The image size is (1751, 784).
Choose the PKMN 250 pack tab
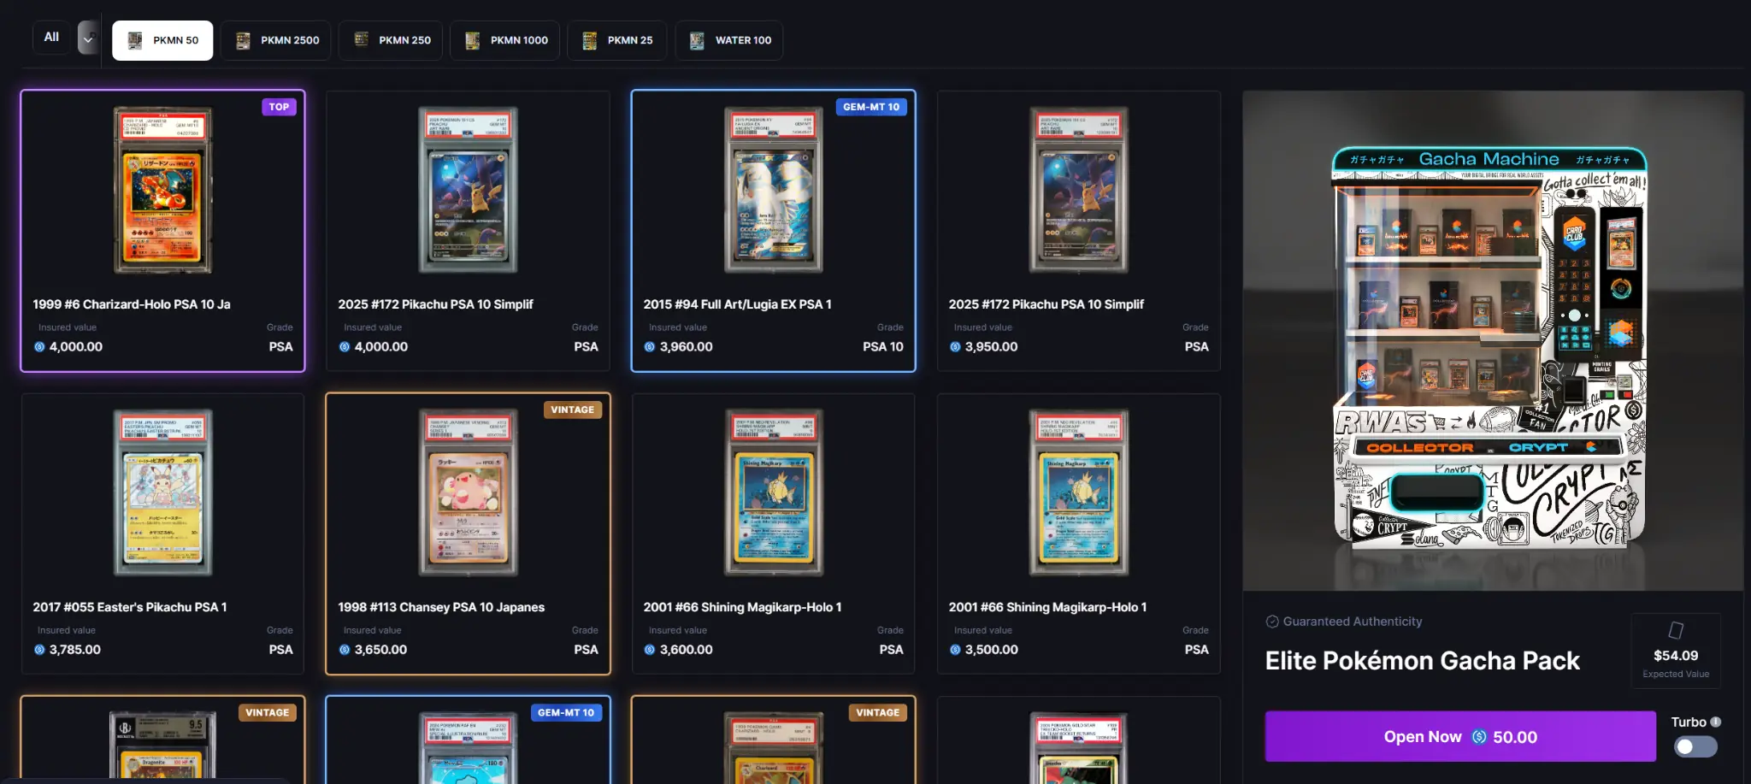(391, 40)
